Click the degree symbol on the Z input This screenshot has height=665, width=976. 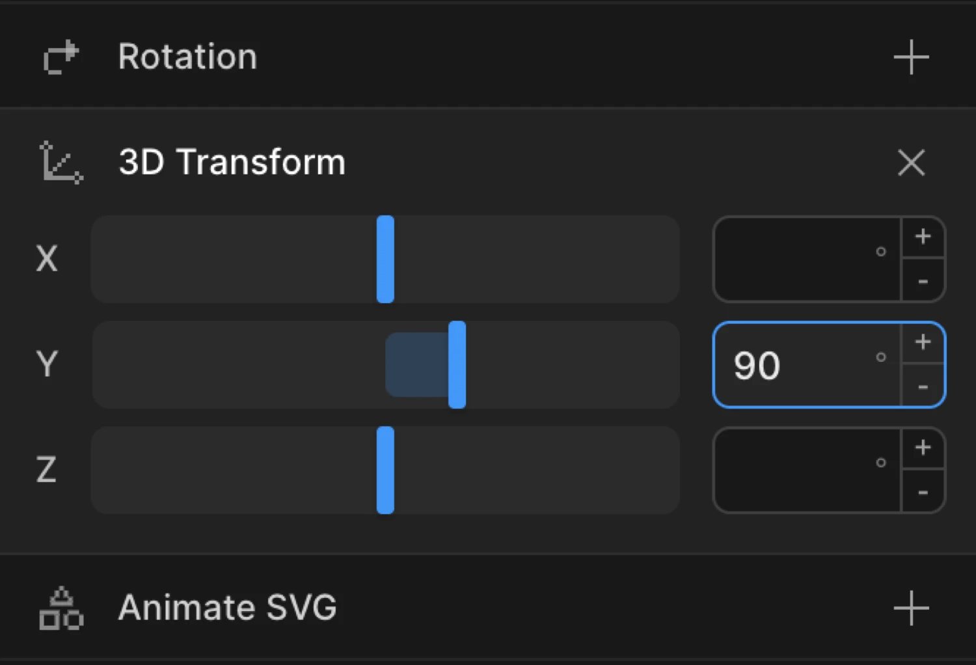coord(881,463)
